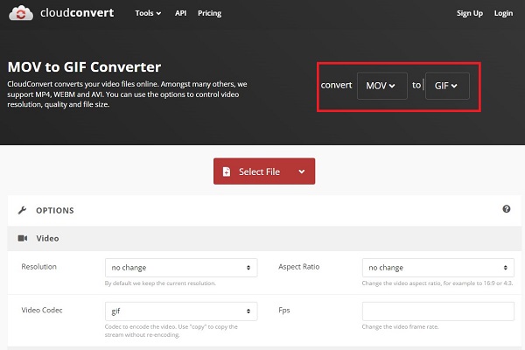The width and height of the screenshot is (525, 350).
Task: Open the Resolution dropdown
Action: (181, 268)
